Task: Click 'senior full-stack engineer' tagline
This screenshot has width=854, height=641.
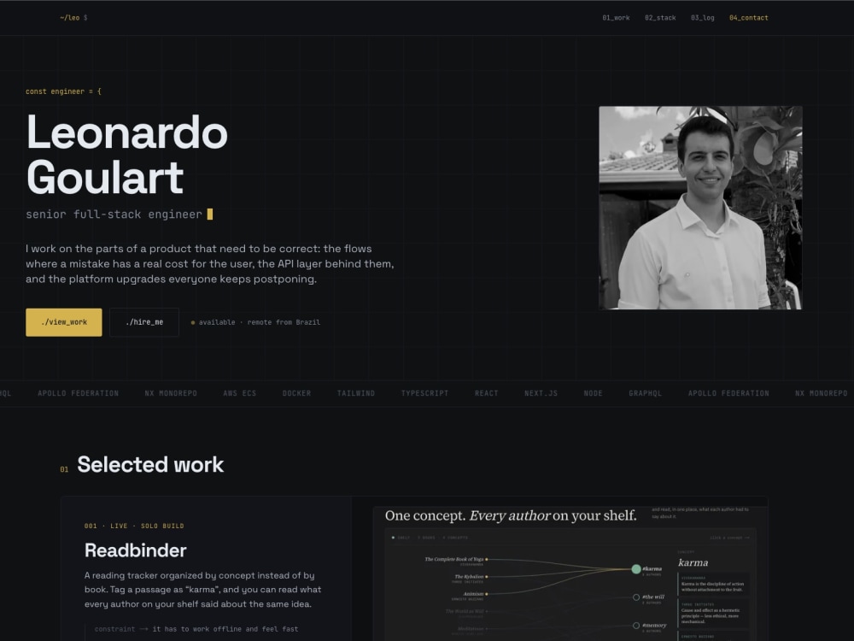Action: click(114, 215)
